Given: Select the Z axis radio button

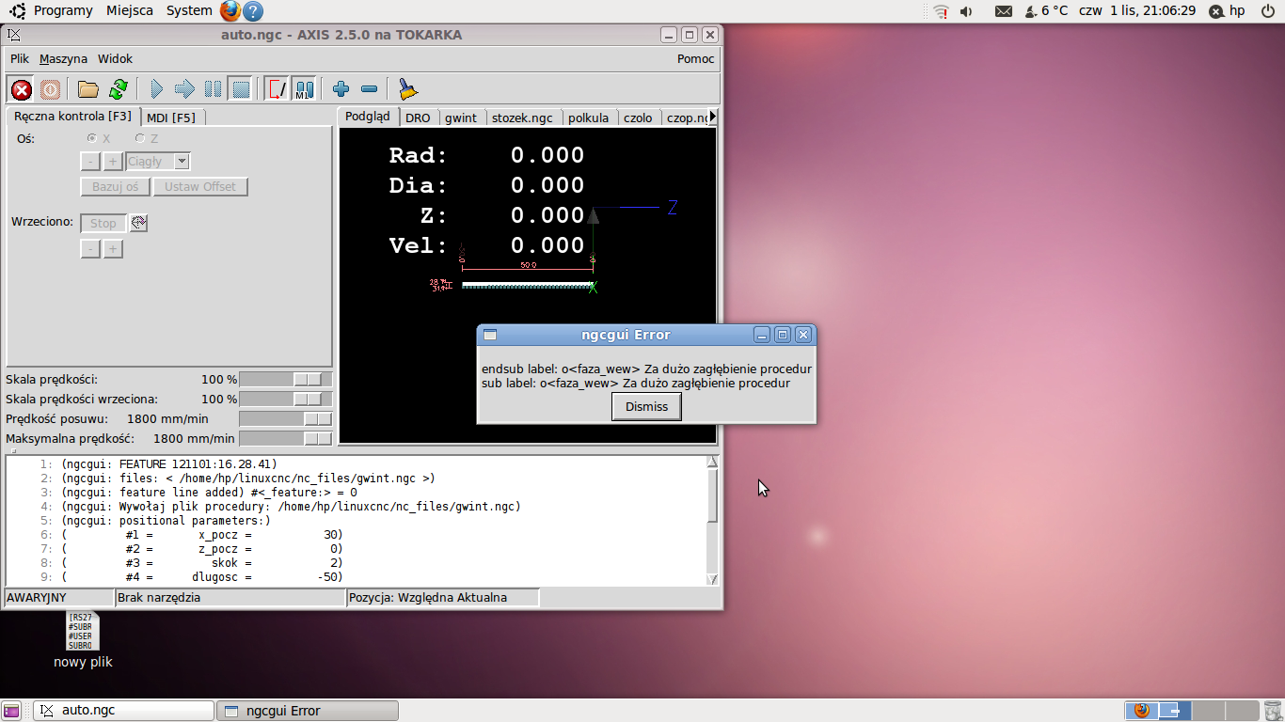Looking at the screenshot, I should [x=139, y=138].
